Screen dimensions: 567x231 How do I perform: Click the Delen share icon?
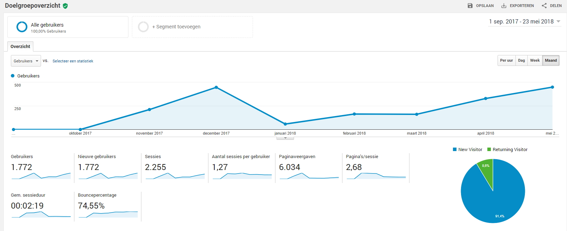pyautogui.click(x=544, y=6)
